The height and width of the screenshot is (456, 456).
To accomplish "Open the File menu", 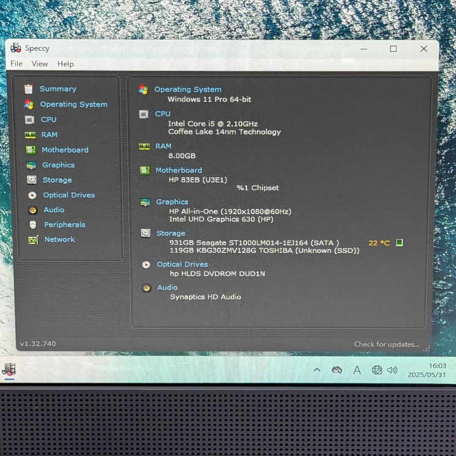I will click(16, 64).
